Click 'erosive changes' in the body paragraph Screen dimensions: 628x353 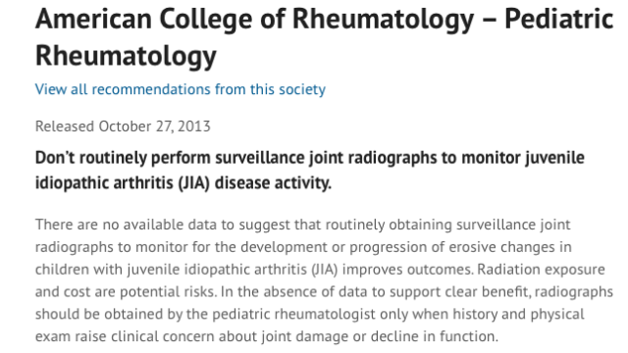(x=501, y=247)
